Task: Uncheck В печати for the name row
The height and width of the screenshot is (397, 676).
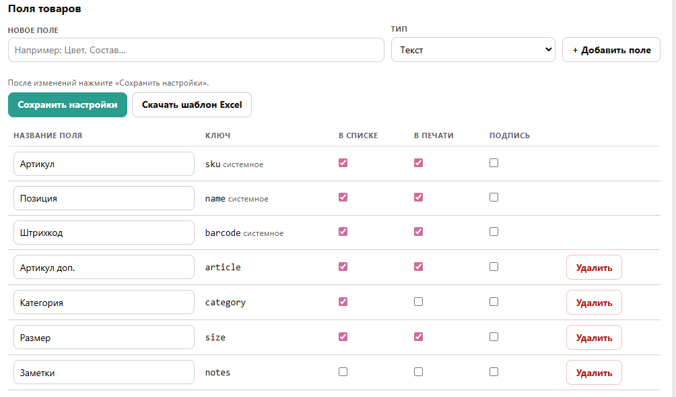Action: tap(419, 197)
